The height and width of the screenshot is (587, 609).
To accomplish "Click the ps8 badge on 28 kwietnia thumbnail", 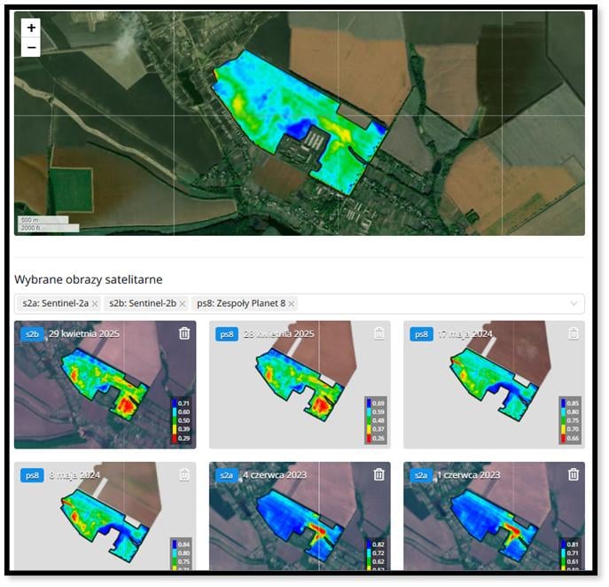I will click(227, 334).
